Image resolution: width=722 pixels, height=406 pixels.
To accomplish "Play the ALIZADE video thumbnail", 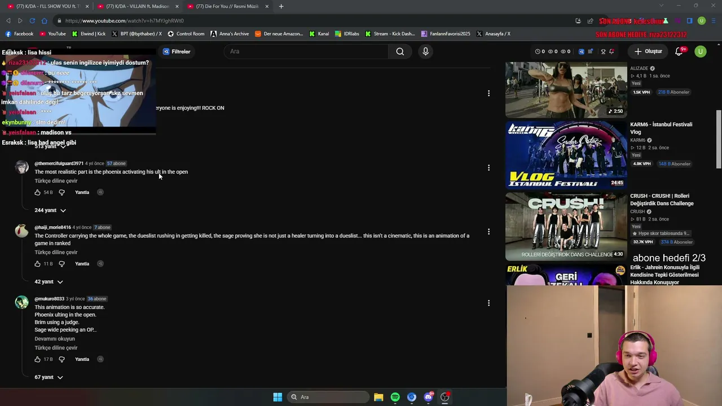I will (566, 89).
